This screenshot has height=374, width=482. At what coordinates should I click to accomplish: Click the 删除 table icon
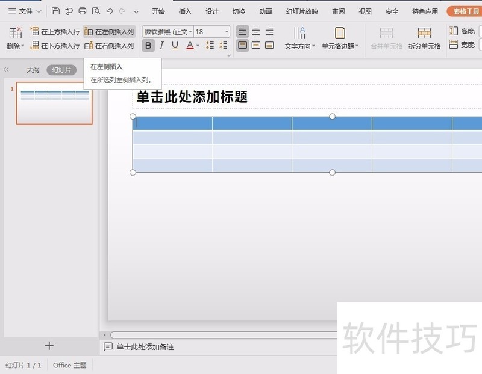point(15,33)
